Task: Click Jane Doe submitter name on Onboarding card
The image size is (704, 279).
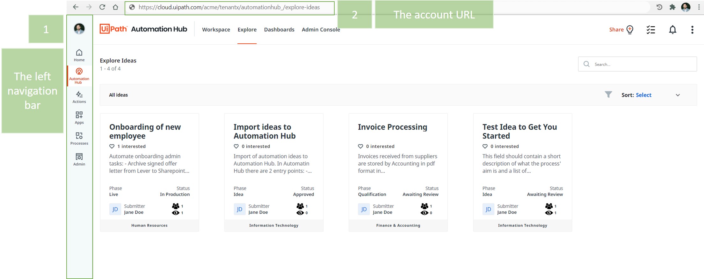Action: 134,212
